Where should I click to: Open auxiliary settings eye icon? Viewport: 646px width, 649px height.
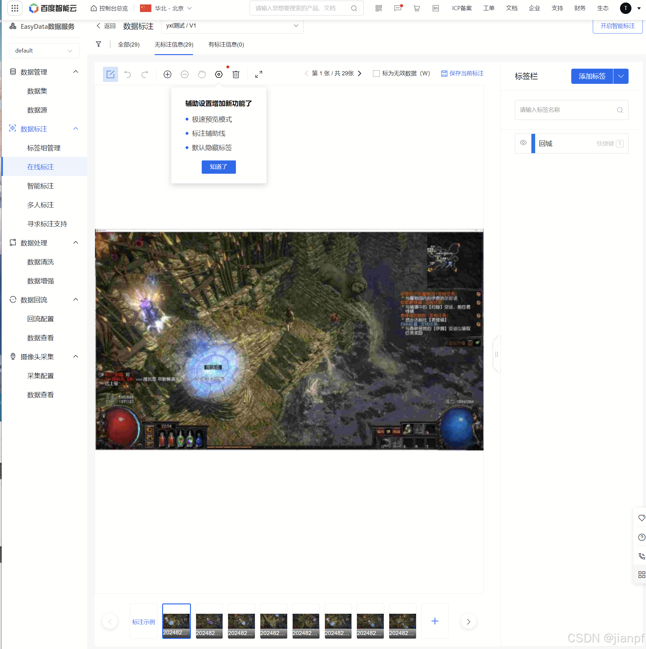click(219, 74)
